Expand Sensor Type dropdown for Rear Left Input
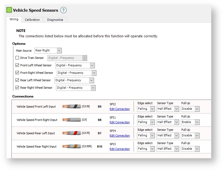 (168, 136)
